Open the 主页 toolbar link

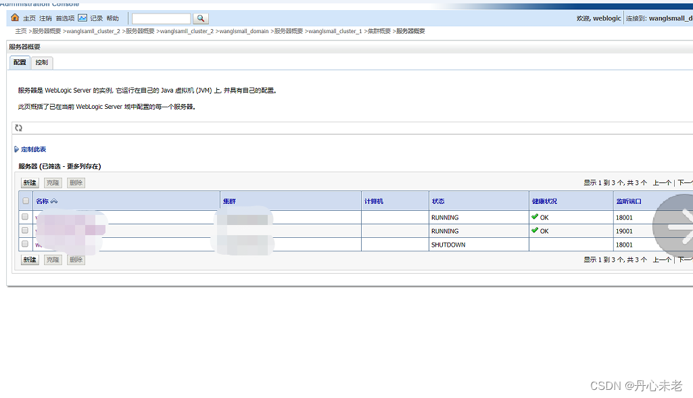point(29,18)
